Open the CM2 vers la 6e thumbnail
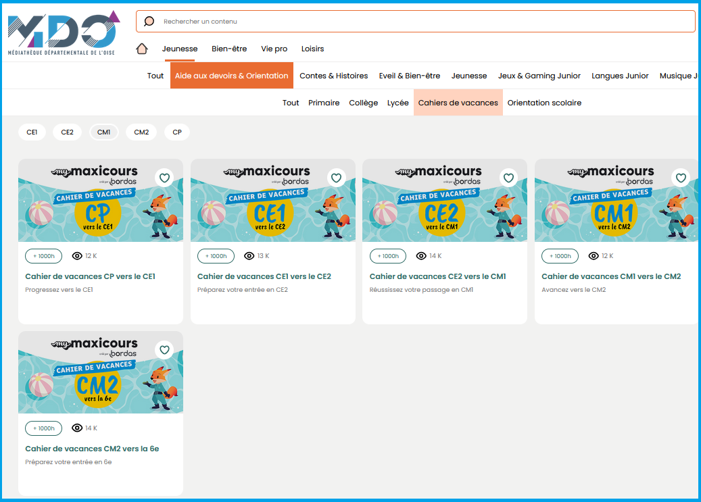 coord(101,372)
